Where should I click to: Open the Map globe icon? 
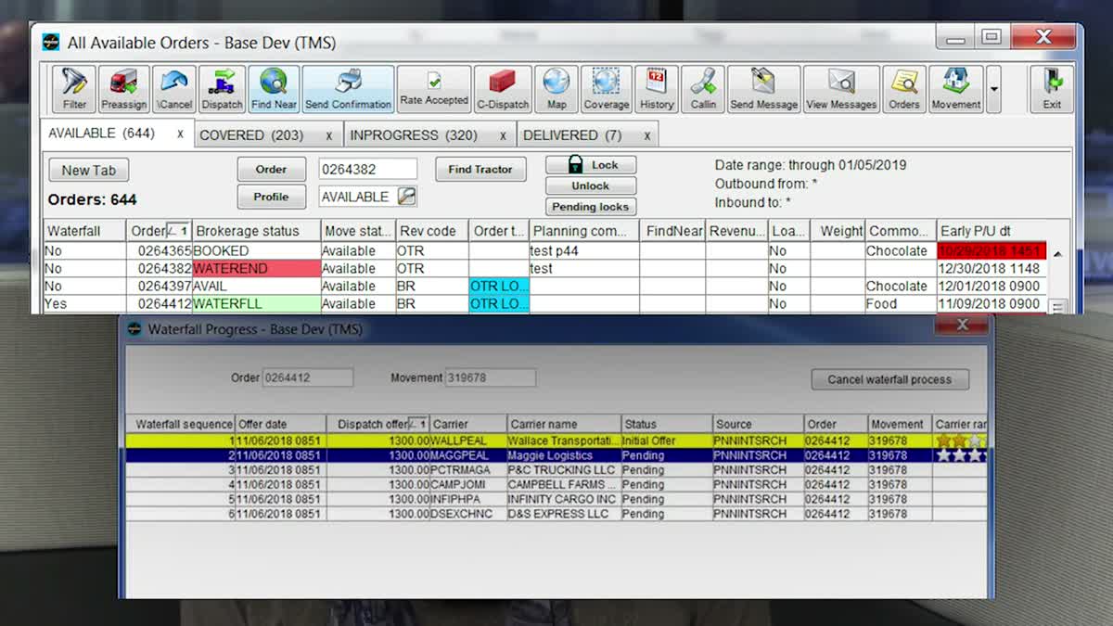pos(556,89)
